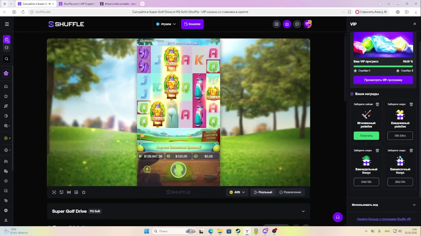421x236 pixels.
Task: Claim instant rakeback with Получить button
Action: (366, 136)
